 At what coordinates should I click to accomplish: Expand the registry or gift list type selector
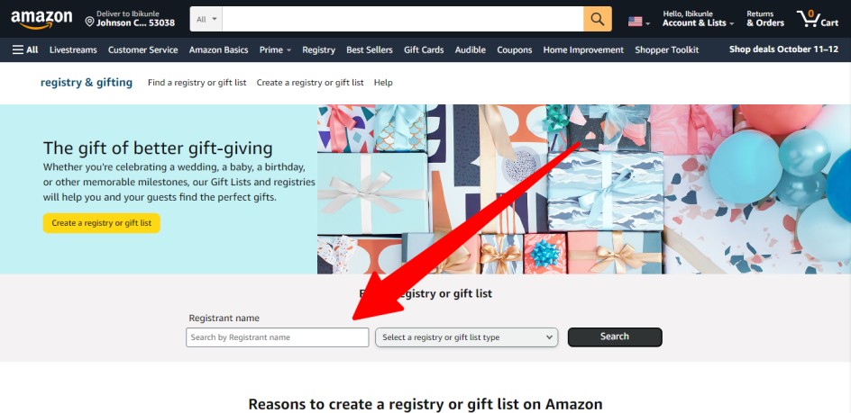[x=467, y=337]
